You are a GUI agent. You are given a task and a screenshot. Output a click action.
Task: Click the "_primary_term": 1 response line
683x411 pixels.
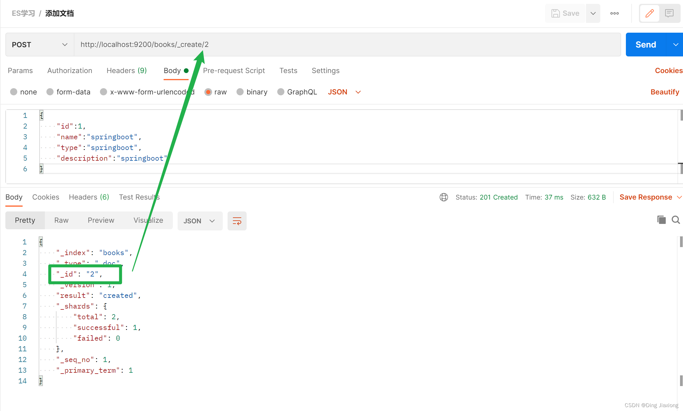point(95,370)
